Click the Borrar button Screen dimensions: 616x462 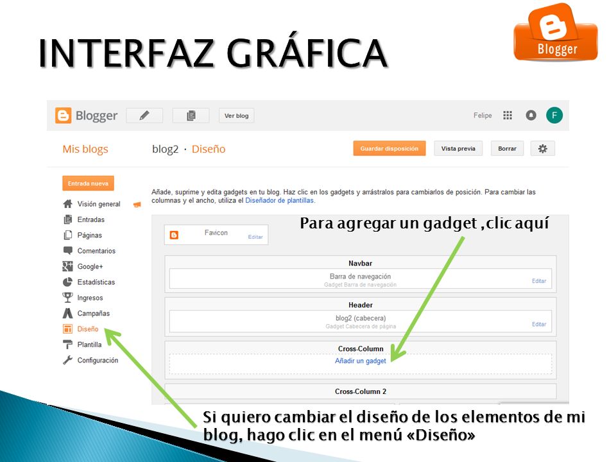(x=507, y=148)
